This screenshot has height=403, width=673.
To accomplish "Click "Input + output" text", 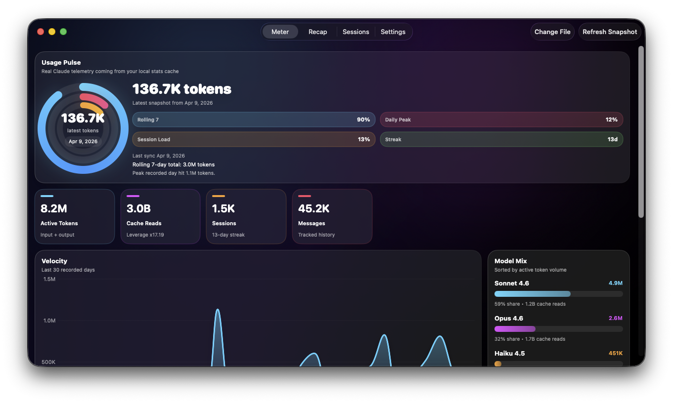I will [57, 235].
